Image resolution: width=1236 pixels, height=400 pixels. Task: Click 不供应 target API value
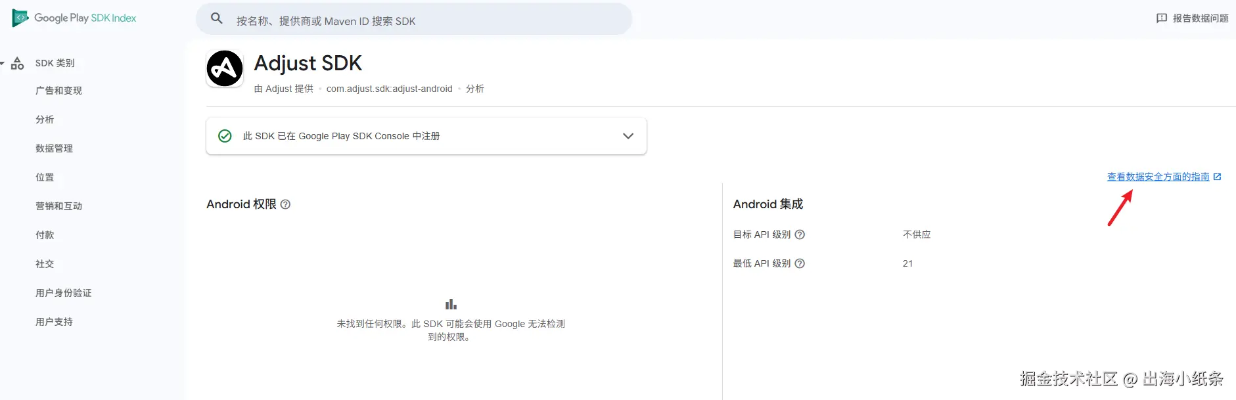point(917,234)
